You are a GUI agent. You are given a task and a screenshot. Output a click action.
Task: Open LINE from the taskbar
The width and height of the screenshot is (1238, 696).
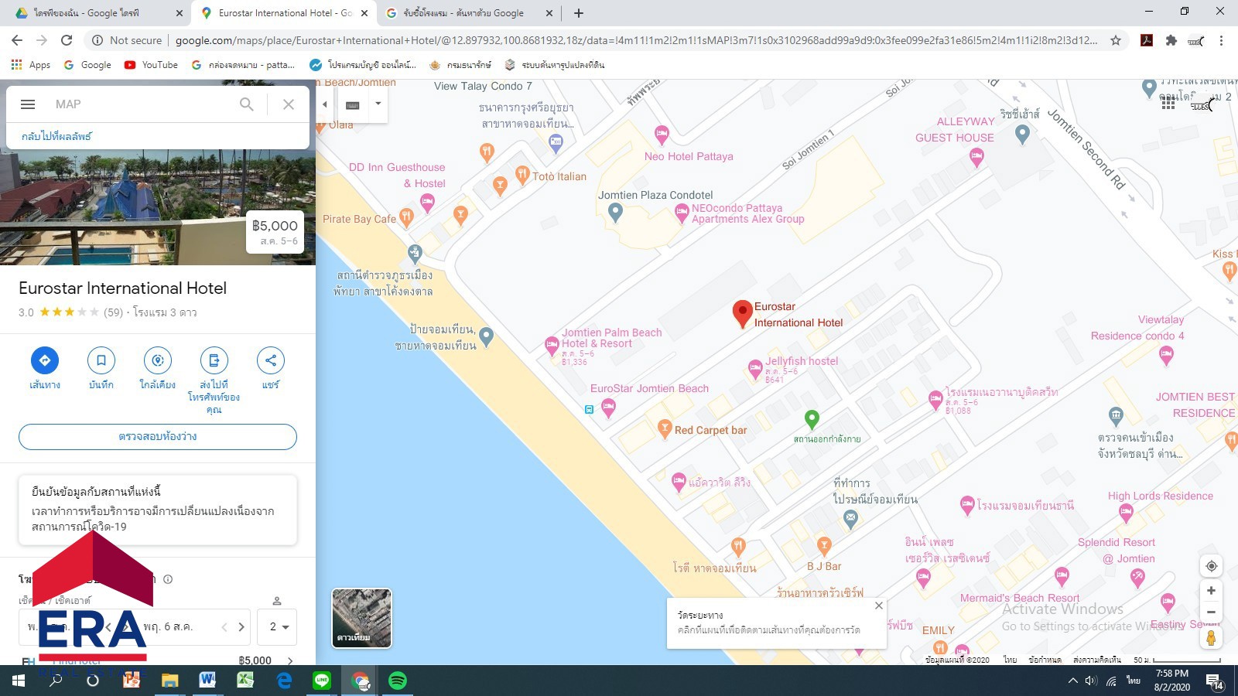322,681
